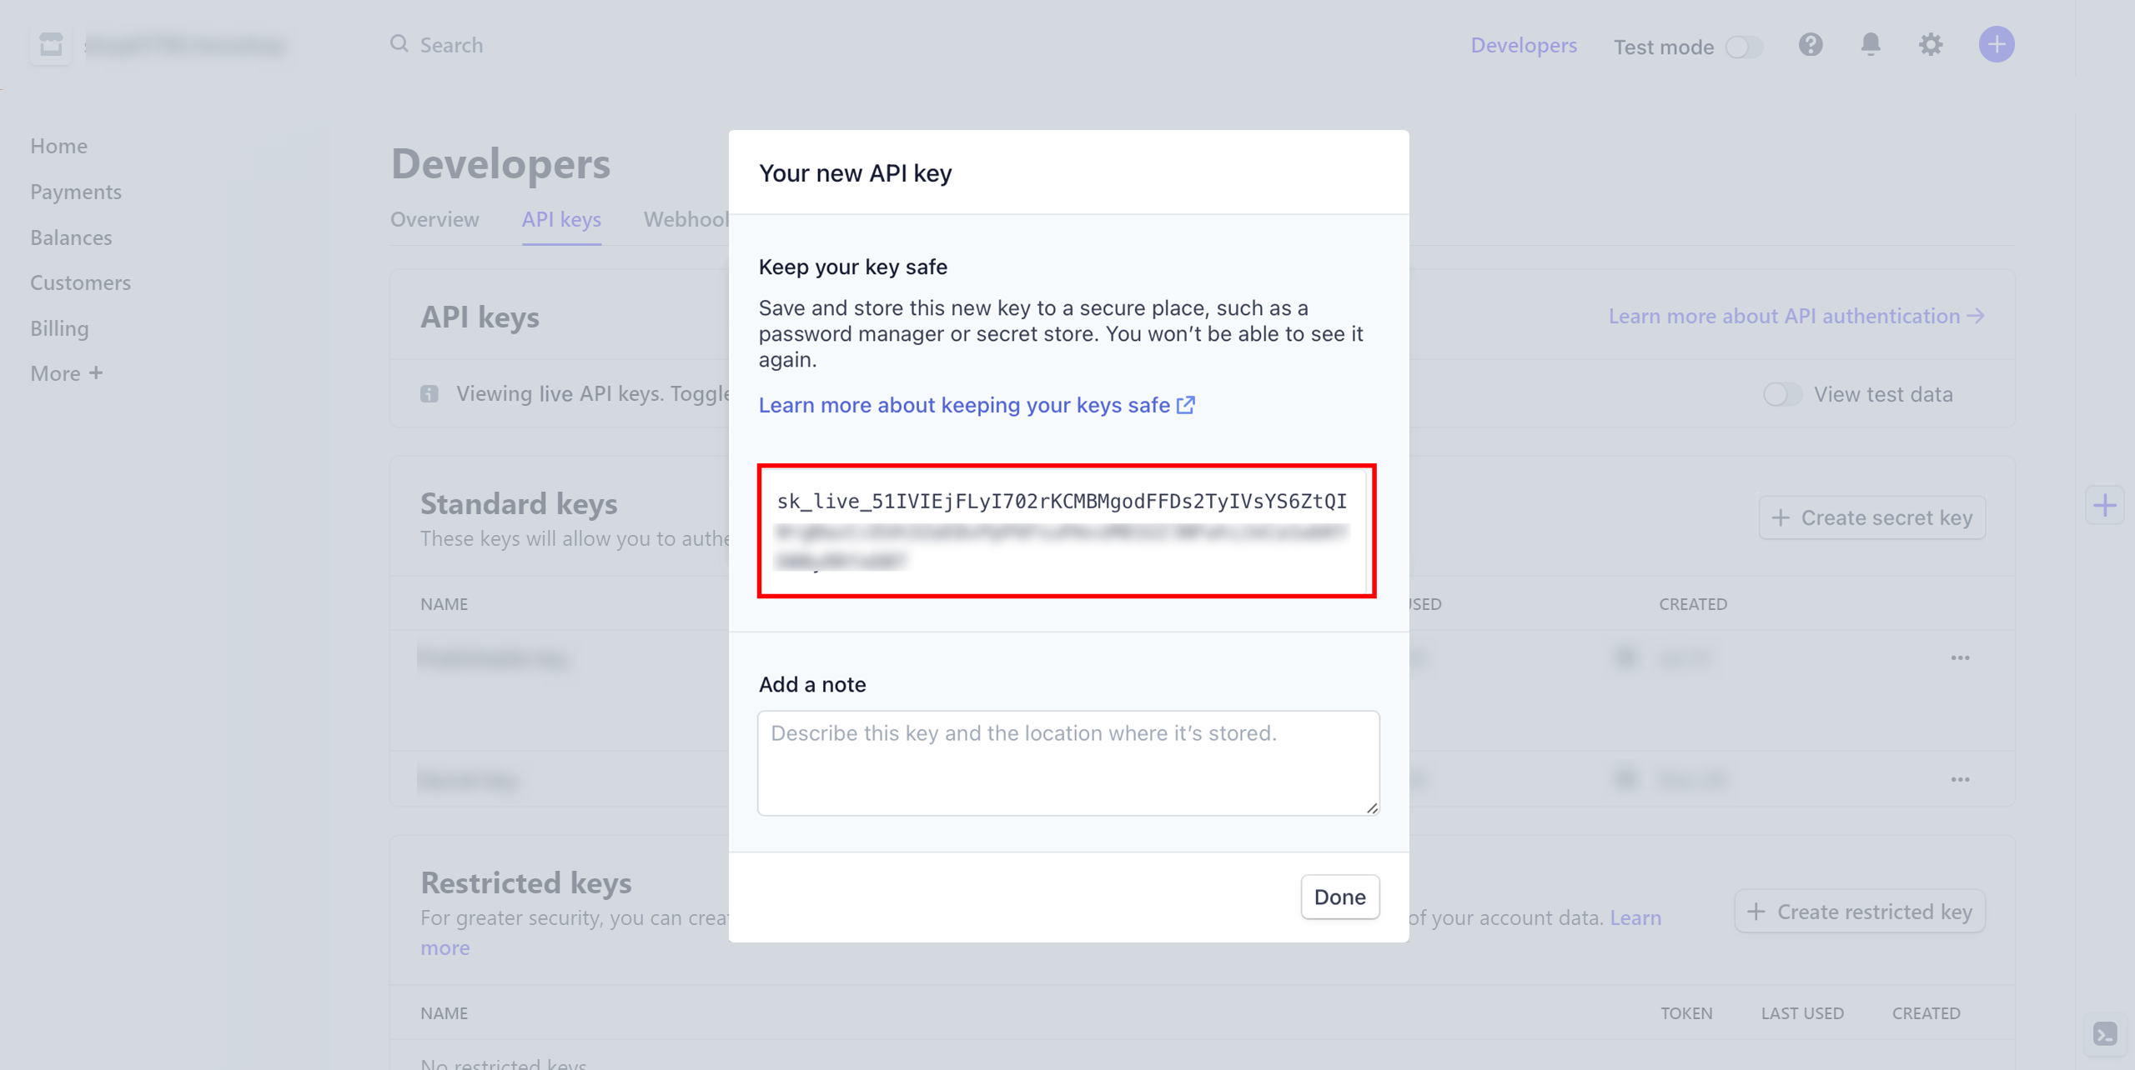Open the terminal shell icon at bottom right

(x=2105, y=1034)
